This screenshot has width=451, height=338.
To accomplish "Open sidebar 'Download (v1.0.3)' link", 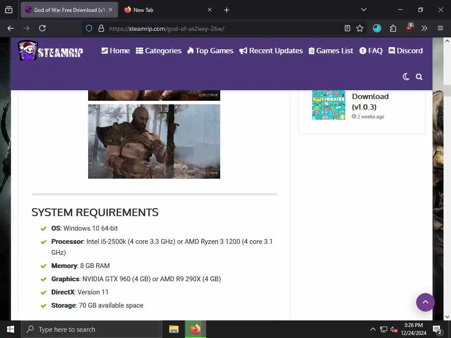I will tap(370, 102).
